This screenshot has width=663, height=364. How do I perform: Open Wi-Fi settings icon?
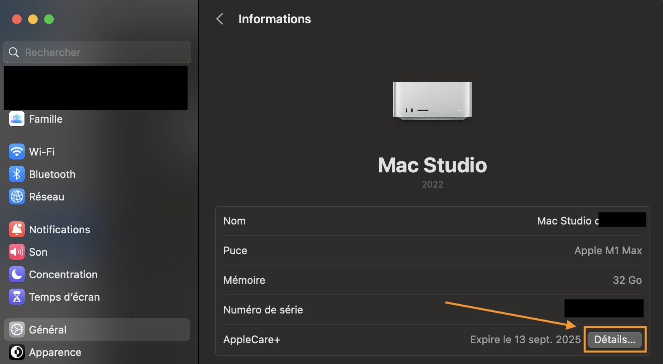[x=17, y=152]
